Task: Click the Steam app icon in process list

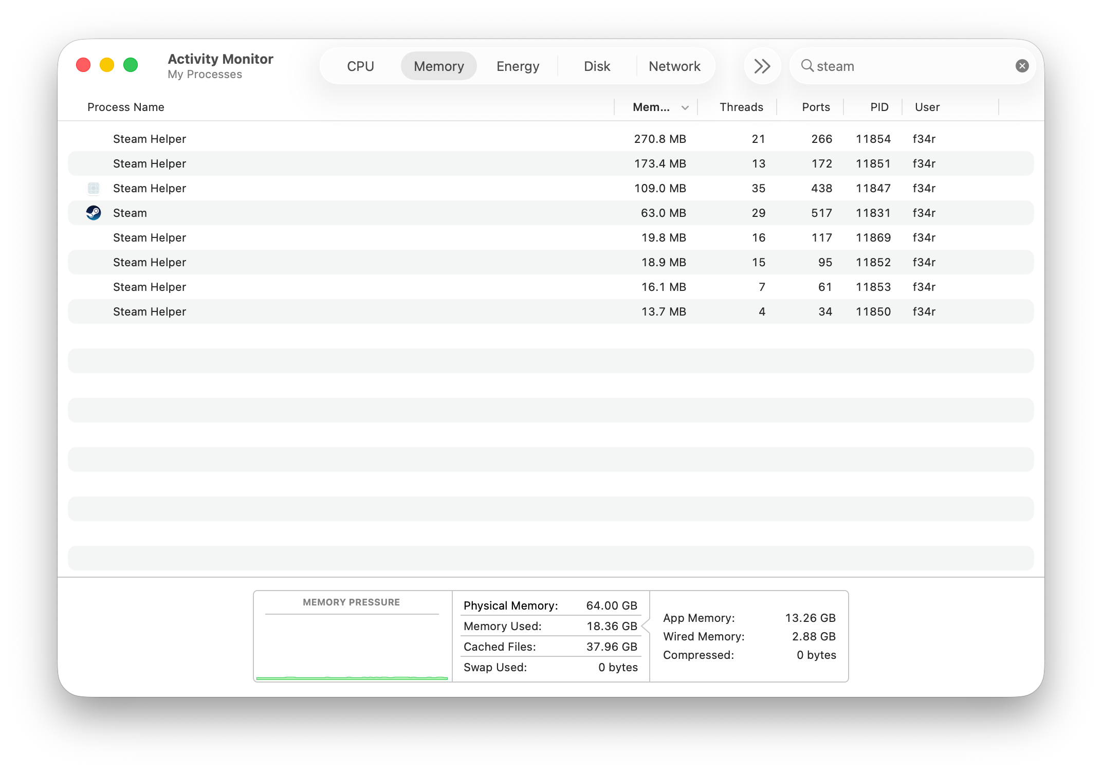Action: click(x=94, y=213)
